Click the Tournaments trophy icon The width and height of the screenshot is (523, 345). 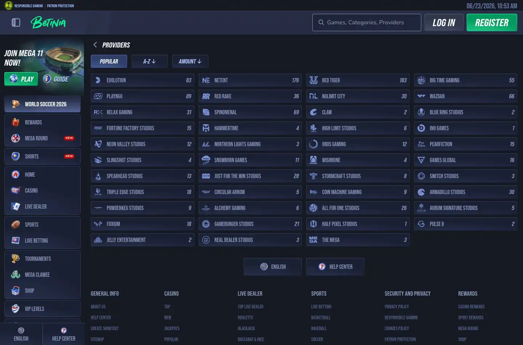click(x=16, y=259)
